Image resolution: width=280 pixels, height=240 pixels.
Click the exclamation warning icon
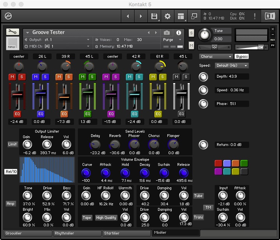[255, 16]
